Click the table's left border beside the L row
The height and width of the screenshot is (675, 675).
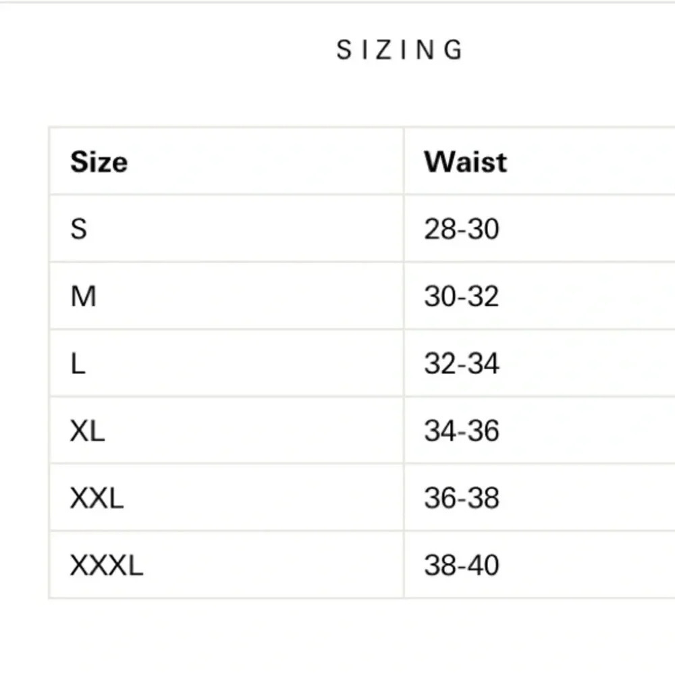pos(49,364)
